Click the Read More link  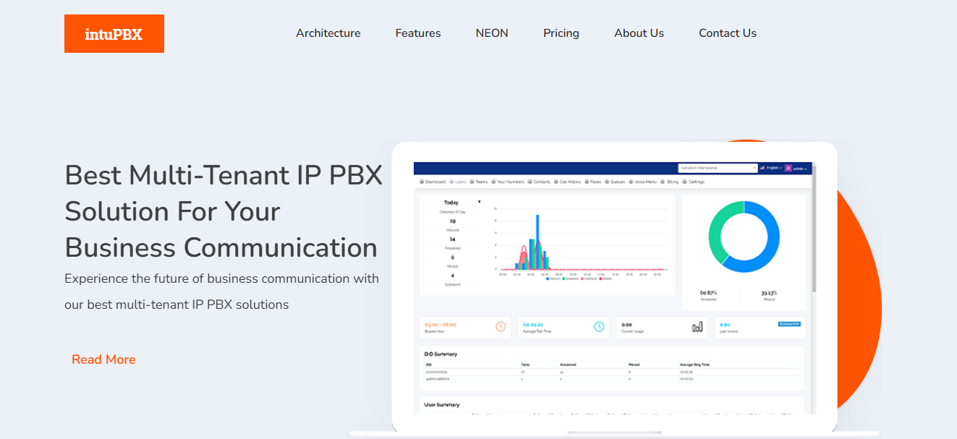pos(103,359)
